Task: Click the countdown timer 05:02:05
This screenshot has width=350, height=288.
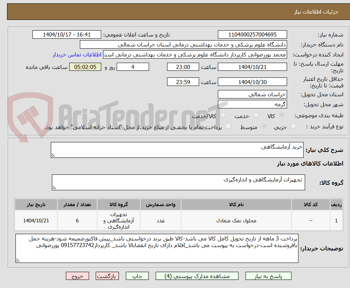Action: [x=85, y=67]
